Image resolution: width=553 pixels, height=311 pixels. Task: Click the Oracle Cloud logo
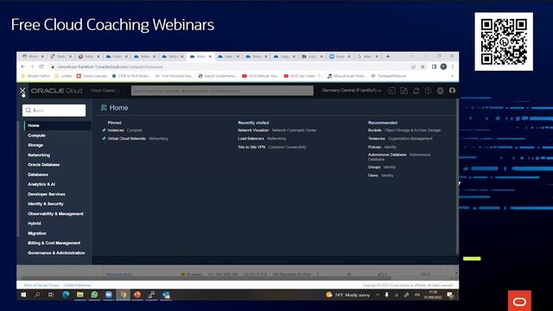pos(56,91)
